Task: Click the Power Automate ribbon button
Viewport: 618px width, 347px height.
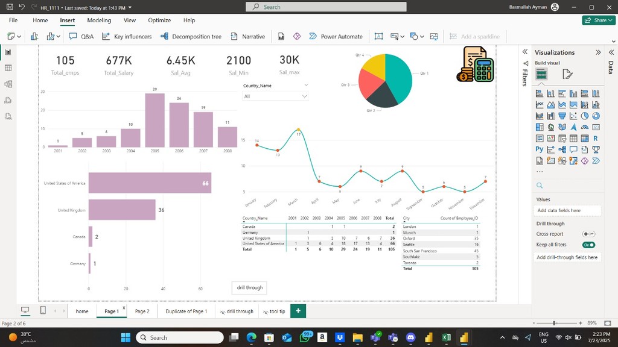Action: 336,36
